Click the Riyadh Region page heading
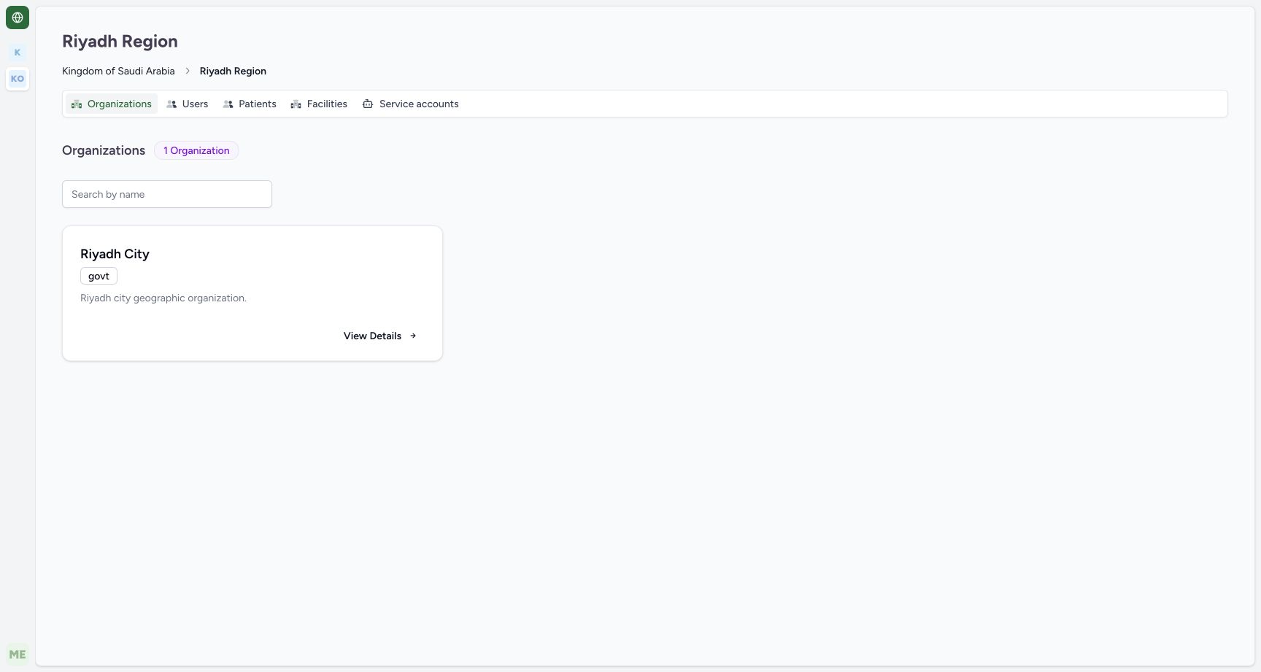The image size is (1261, 672). click(120, 42)
